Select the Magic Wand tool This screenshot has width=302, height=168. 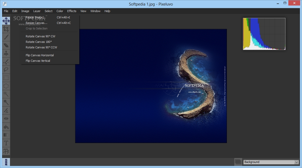pyautogui.click(x=6, y=94)
